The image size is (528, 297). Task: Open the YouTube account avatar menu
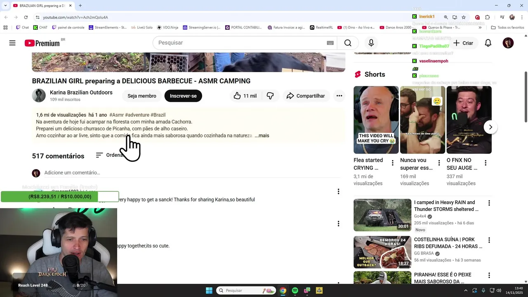508,43
